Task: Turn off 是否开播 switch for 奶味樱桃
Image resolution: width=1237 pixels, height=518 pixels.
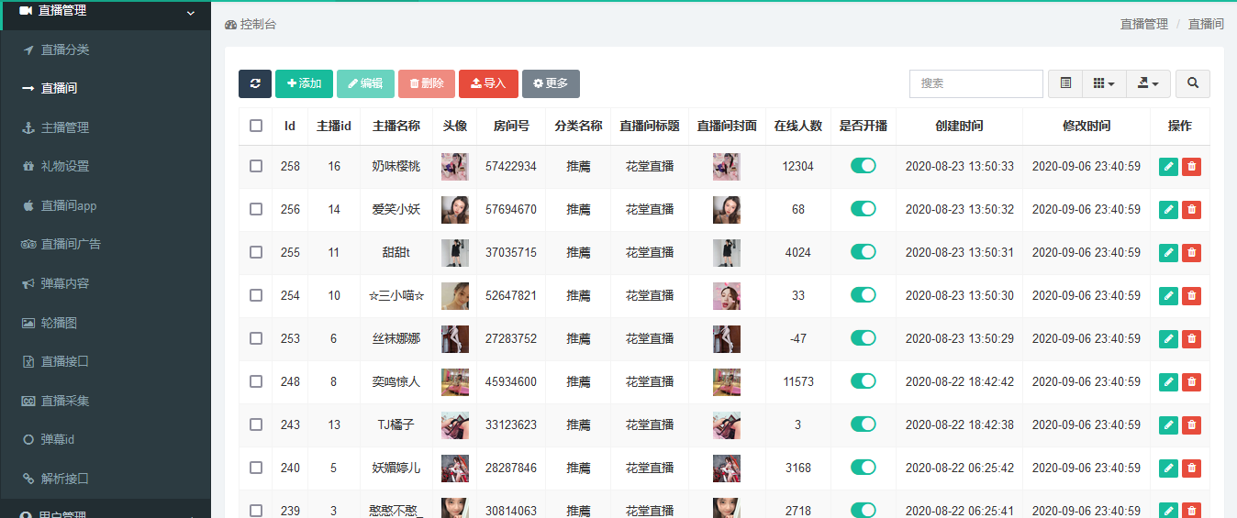Action: [x=863, y=166]
